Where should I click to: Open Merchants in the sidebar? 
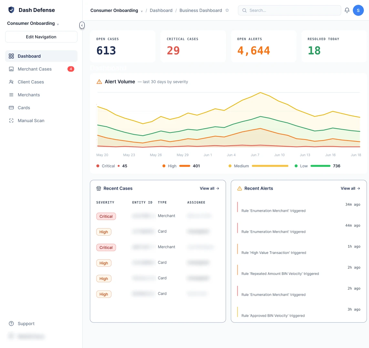41,95
